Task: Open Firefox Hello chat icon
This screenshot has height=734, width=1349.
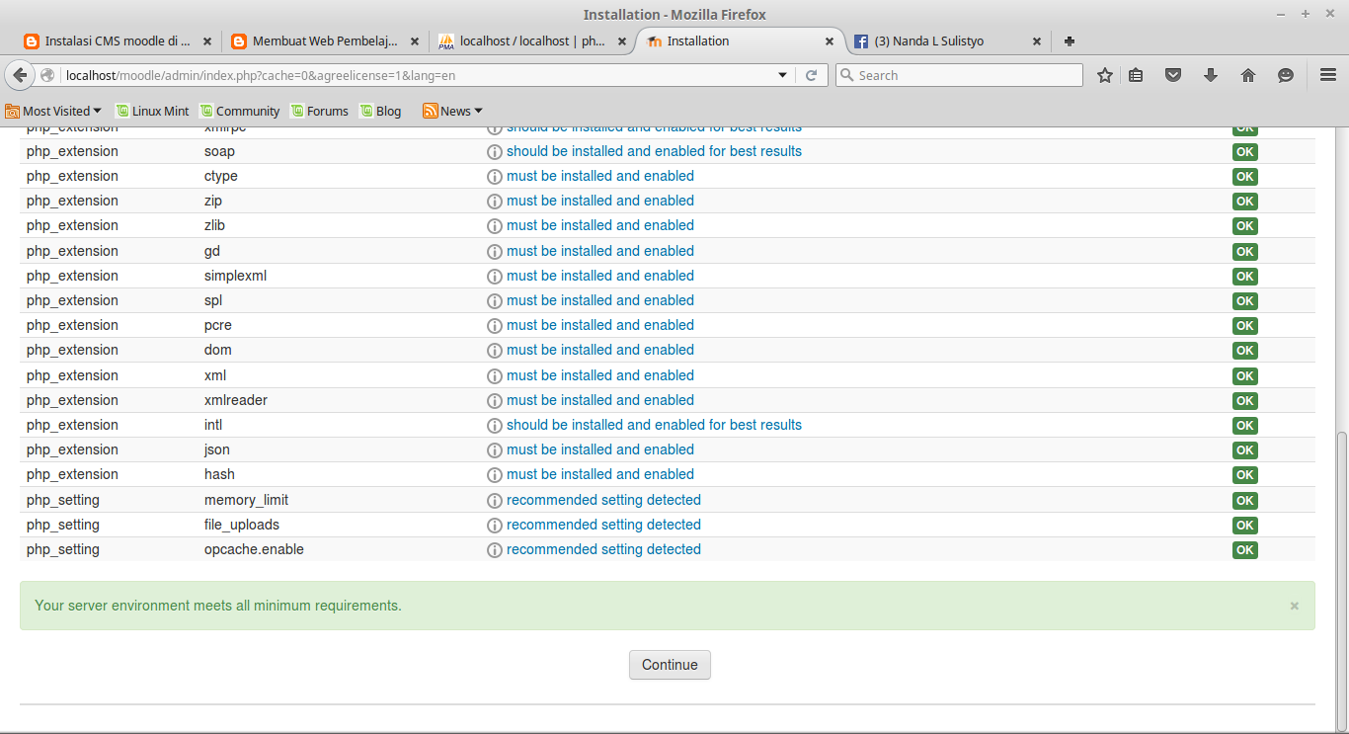Action: [x=1285, y=74]
